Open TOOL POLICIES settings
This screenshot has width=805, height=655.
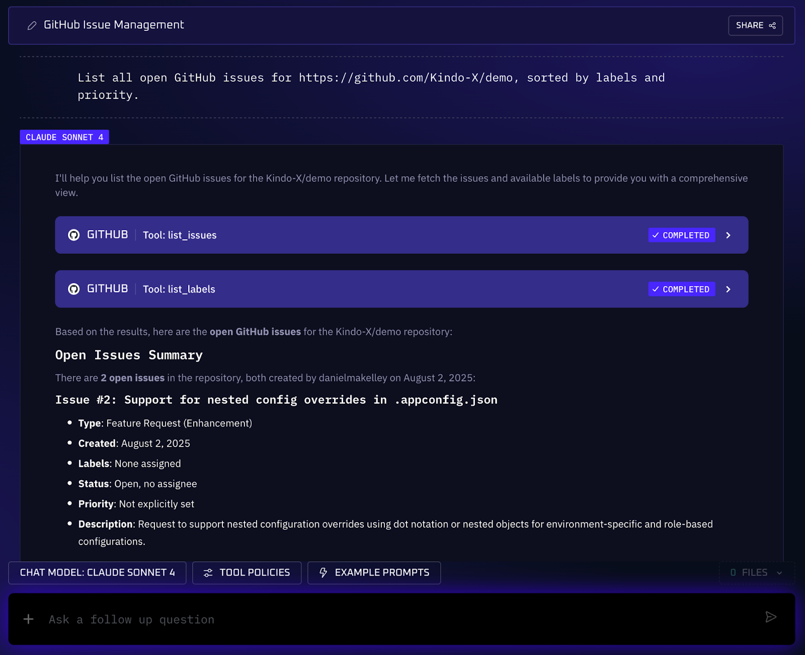click(x=247, y=572)
